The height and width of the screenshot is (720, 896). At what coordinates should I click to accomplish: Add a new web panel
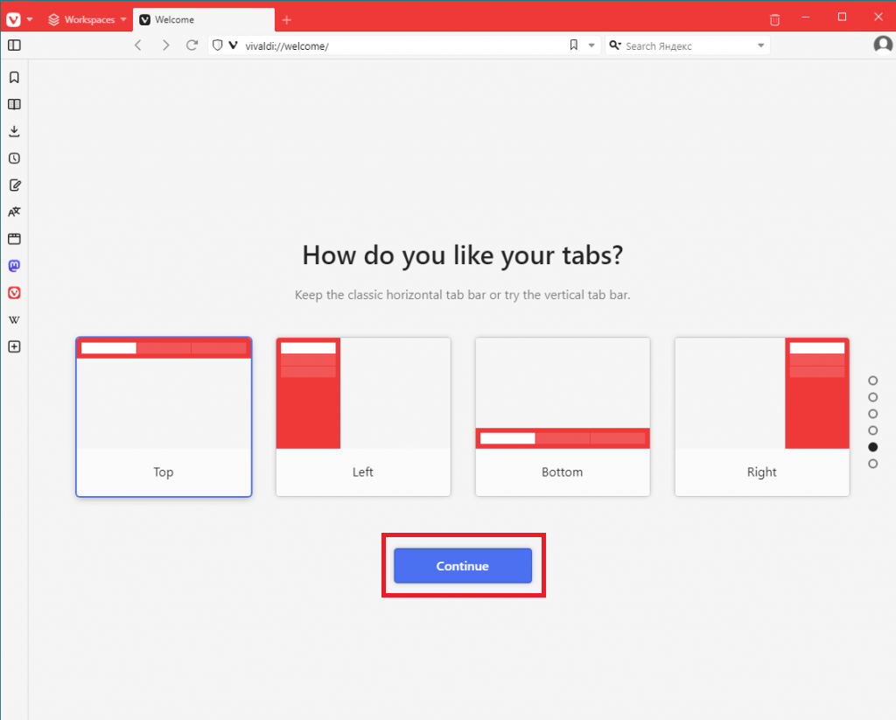coord(14,346)
